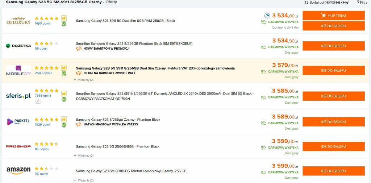Open the 7366 opinii reviews for sferis.pl
Viewport: 371px width, 183px height.
[x=43, y=96]
